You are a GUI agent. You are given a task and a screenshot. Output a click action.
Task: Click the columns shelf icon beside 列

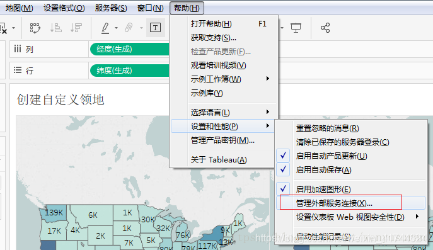point(18,49)
